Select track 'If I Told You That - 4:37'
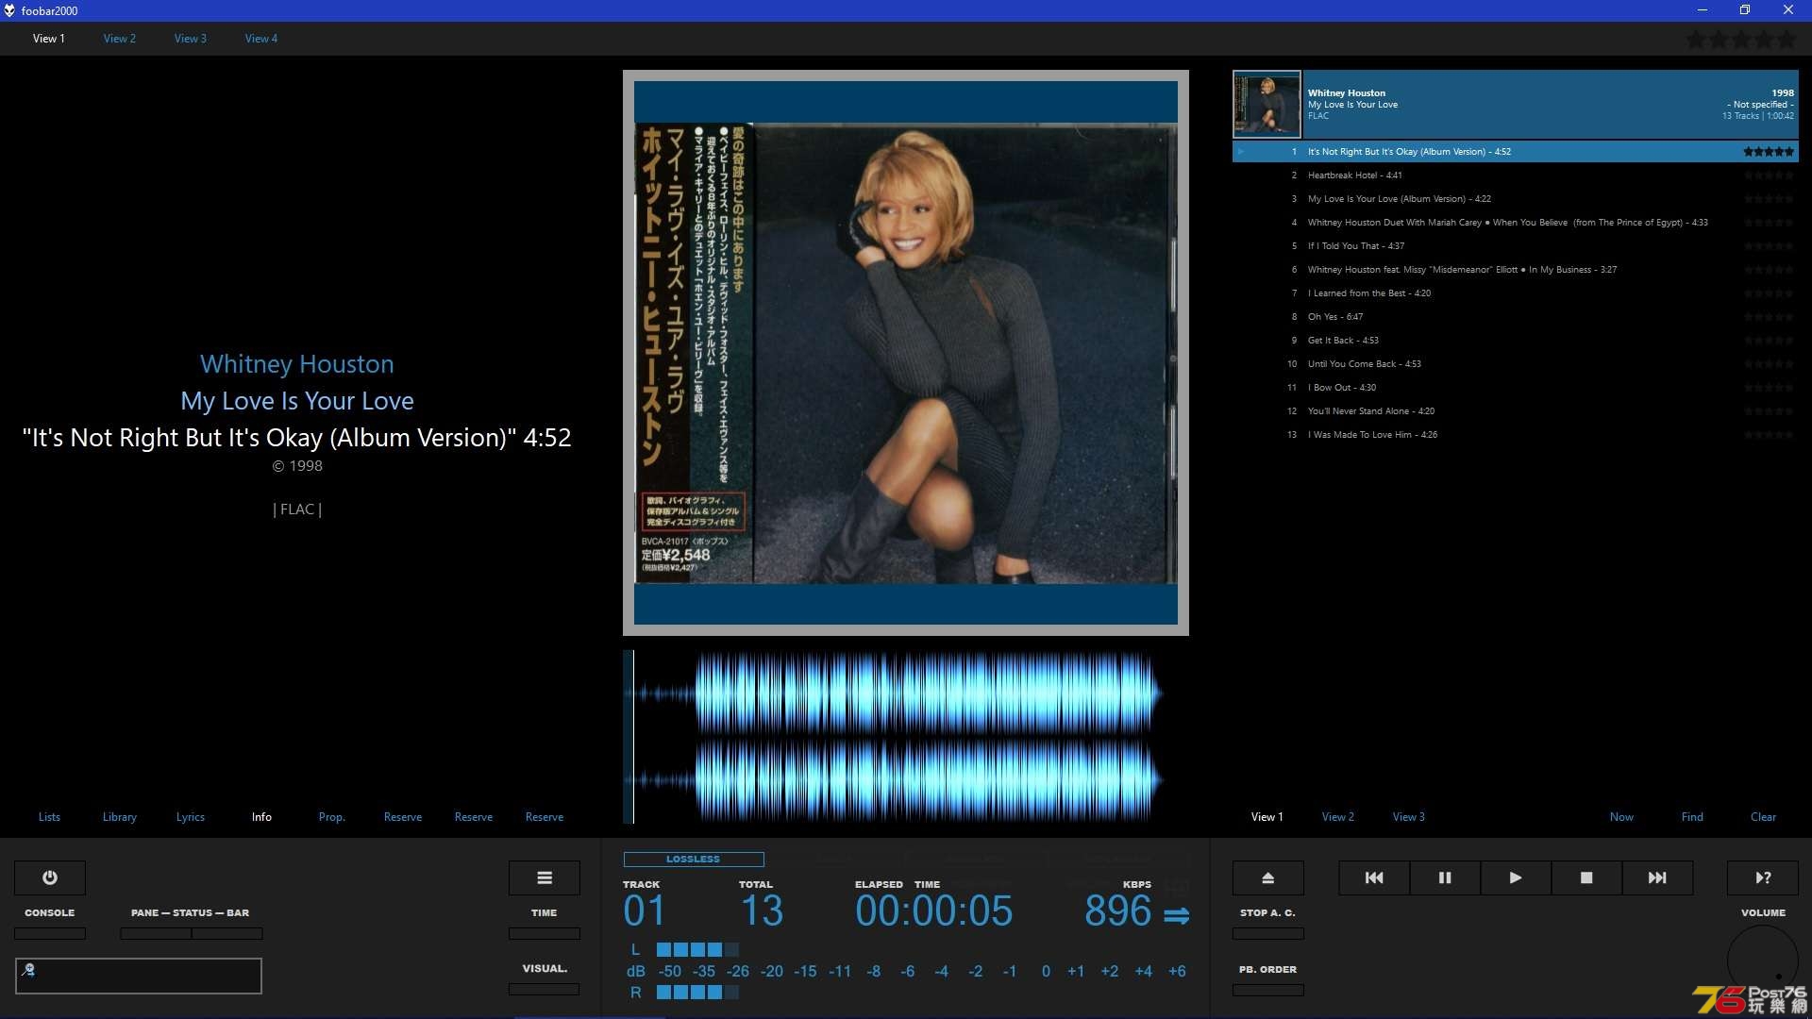This screenshot has width=1812, height=1019. [1516, 246]
